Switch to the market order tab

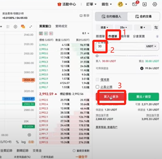pyautogui.click(x=113, y=36)
